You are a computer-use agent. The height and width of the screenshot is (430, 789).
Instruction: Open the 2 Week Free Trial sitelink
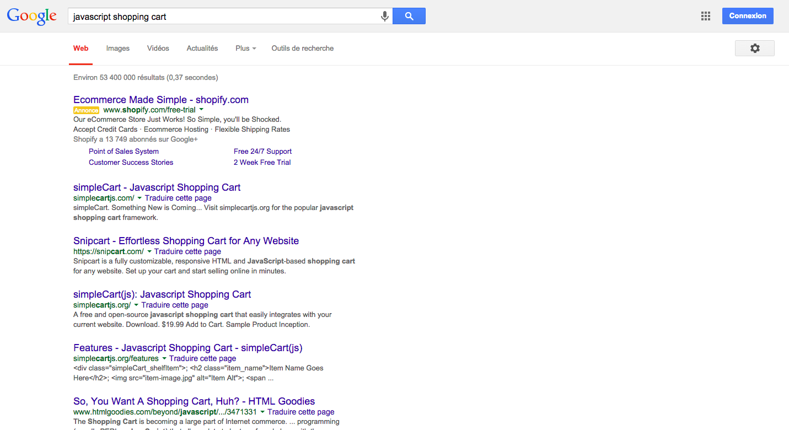point(262,163)
